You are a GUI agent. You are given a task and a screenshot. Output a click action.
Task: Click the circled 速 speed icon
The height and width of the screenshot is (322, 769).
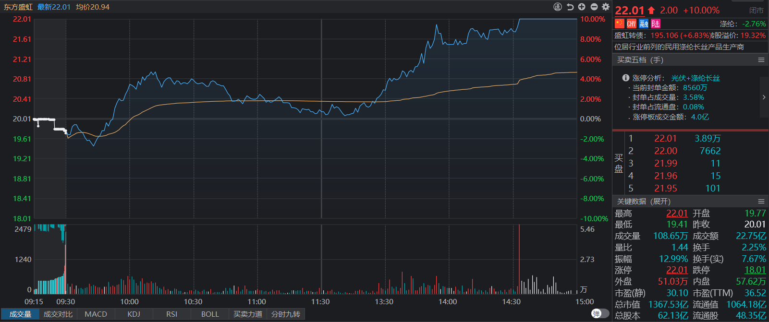click(558, 7)
